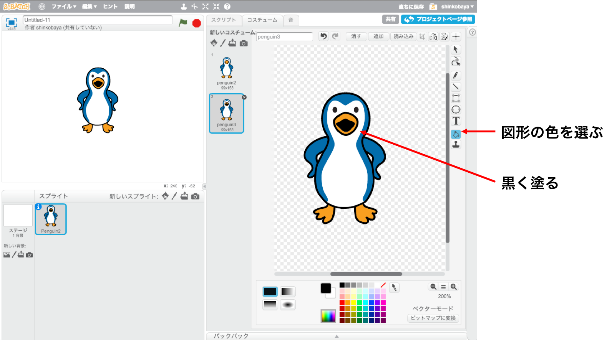
Task: Open the ファイル dropdown menu
Action: tap(64, 7)
